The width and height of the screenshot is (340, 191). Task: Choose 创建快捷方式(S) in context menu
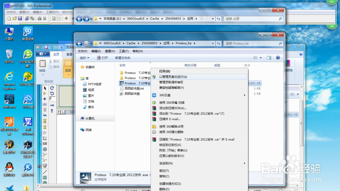click(x=170, y=184)
